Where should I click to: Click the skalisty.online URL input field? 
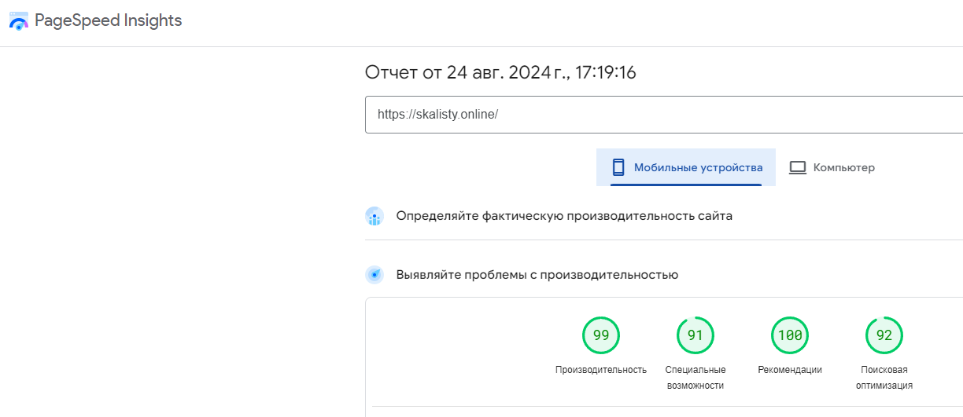point(661,115)
